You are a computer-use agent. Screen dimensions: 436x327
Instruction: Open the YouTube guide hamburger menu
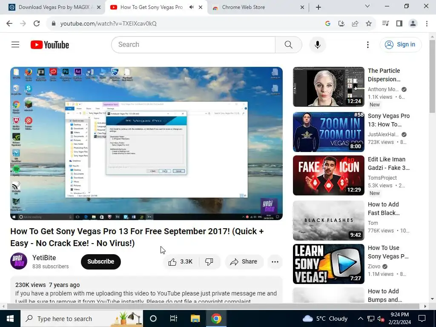15,44
